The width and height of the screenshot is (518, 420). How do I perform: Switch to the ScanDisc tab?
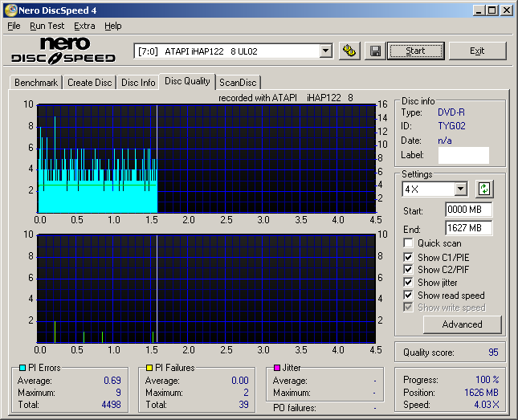[x=238, y=82]
